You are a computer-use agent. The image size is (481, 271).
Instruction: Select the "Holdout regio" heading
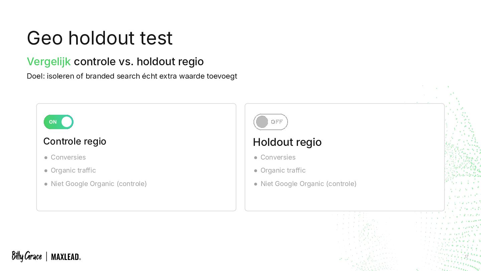tap(287, 142)
